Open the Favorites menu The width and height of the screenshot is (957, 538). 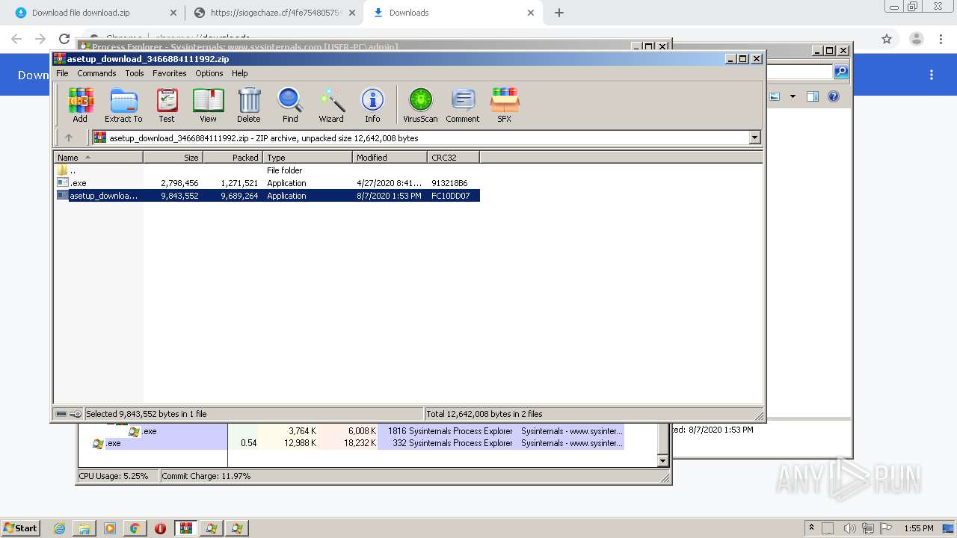[170, 73]
